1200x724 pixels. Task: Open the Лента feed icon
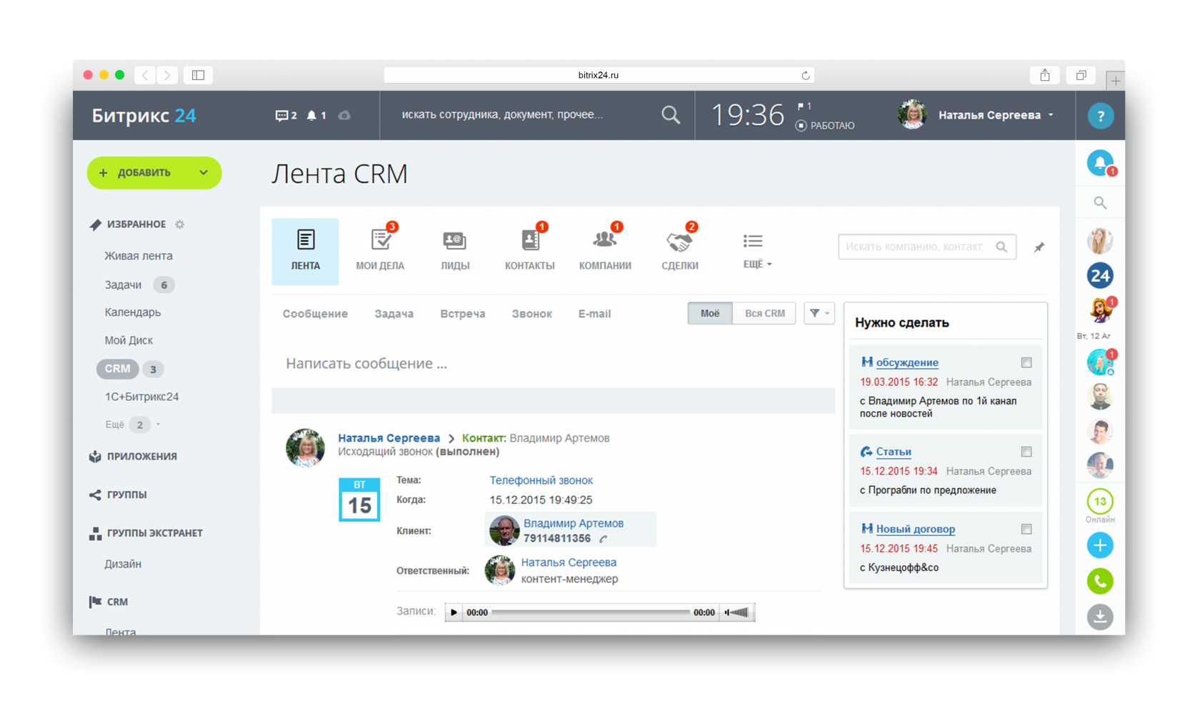coord(305,252)
